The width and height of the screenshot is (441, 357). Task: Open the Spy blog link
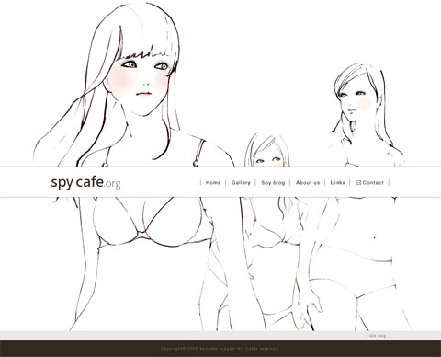[x=273, y=183]
